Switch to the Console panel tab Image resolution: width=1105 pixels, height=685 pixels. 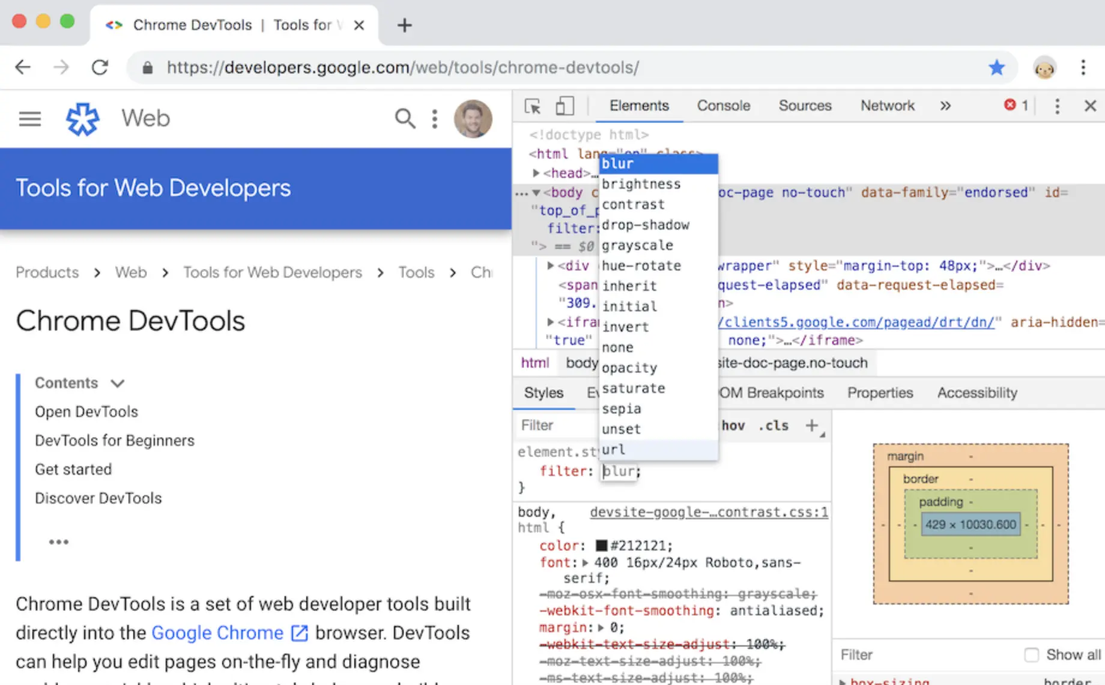pos(724,106)
